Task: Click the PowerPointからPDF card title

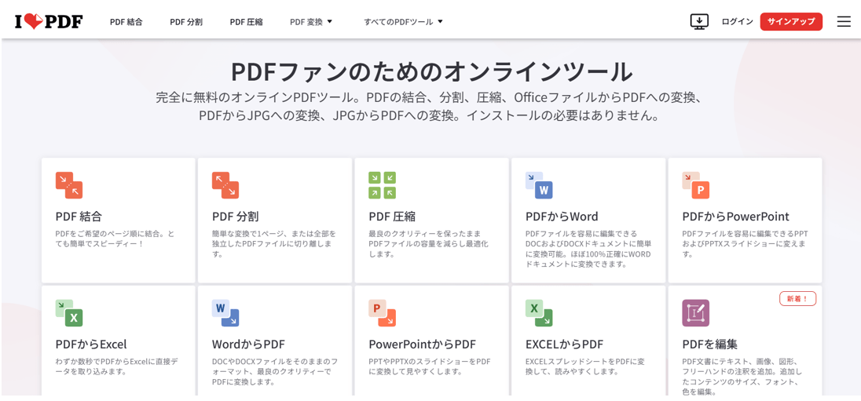Action: pos(423,344)
